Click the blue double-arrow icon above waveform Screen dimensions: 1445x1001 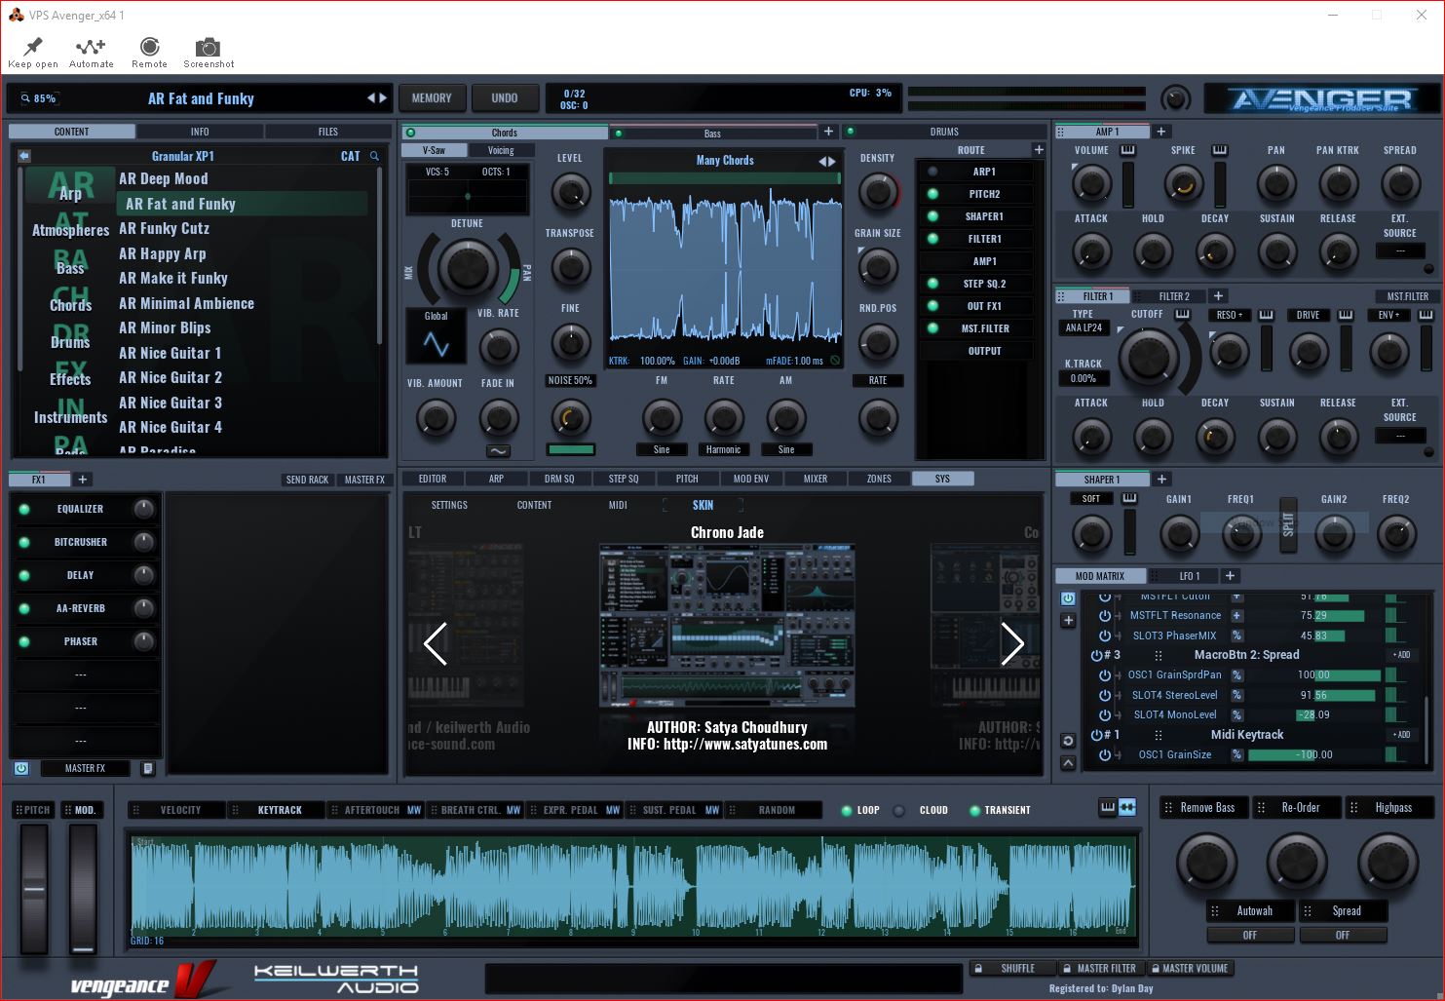(1127, 808)
